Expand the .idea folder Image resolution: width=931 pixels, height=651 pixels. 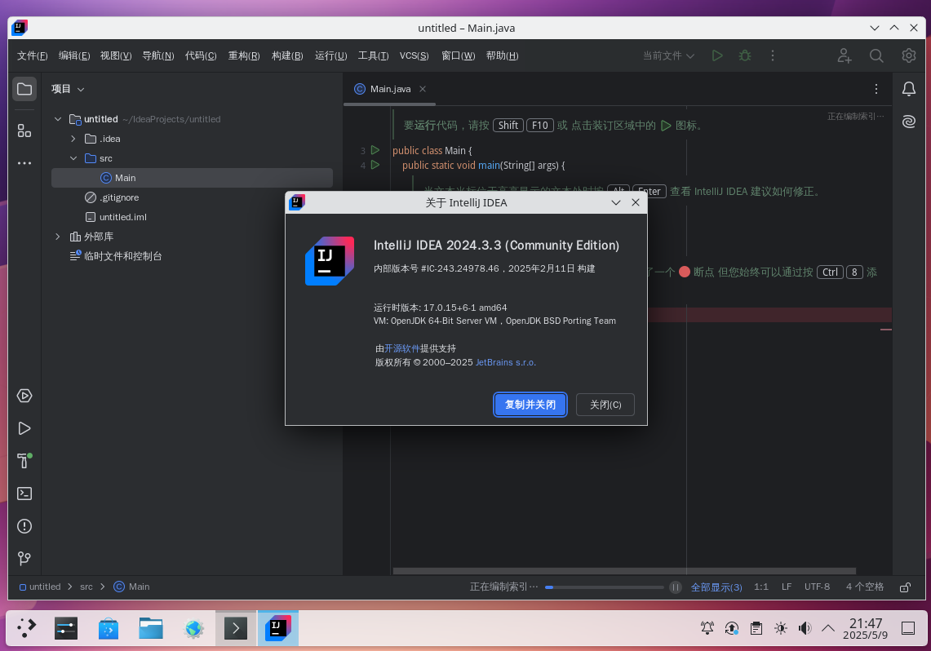pos(73,139)
